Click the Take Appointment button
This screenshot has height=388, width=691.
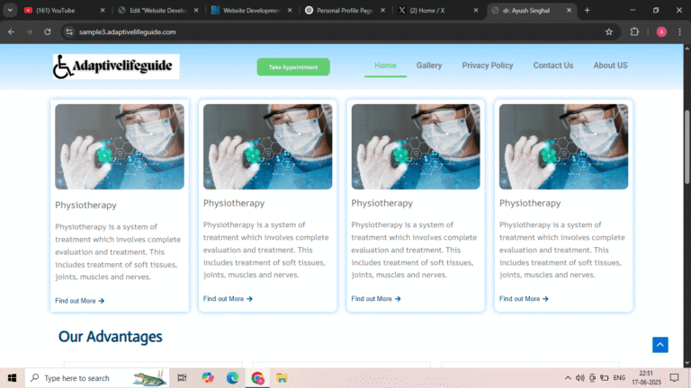293,67
